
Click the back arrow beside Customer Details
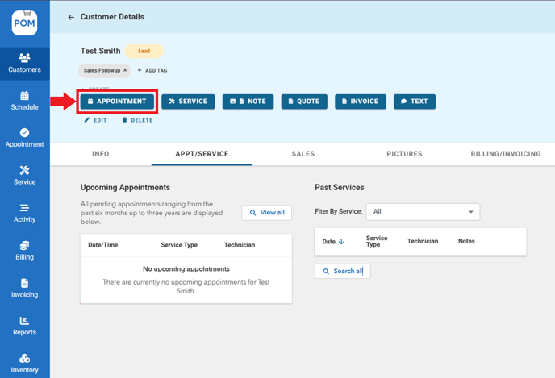point(71,17)
